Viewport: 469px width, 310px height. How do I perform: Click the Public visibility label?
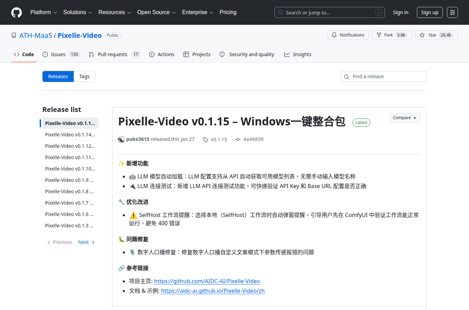point(113,35)
